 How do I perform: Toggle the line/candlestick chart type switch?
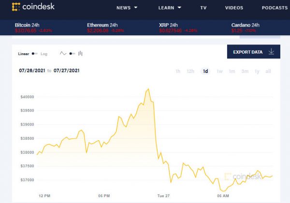tap(72, 54)
